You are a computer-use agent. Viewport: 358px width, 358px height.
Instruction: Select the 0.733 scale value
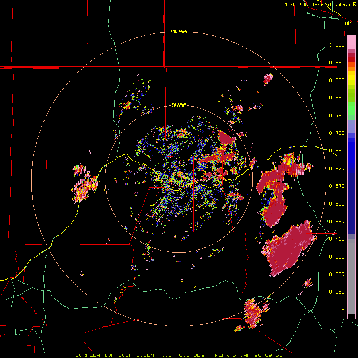point(337,133)
